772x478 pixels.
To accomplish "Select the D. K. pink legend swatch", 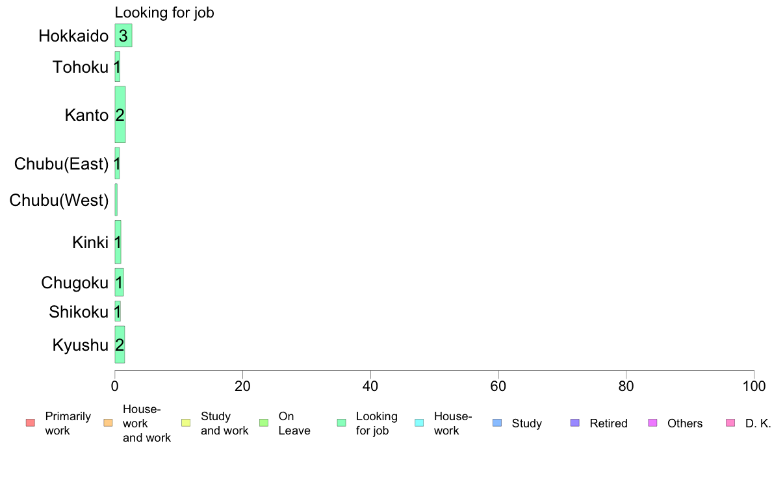I will pos(730,423).
